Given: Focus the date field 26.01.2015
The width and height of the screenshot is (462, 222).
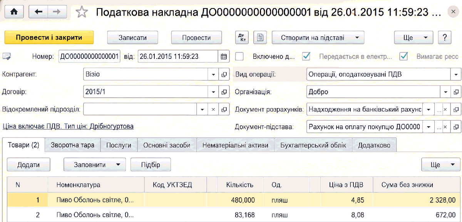Looking at the screenshot, I should pos(178,56).
